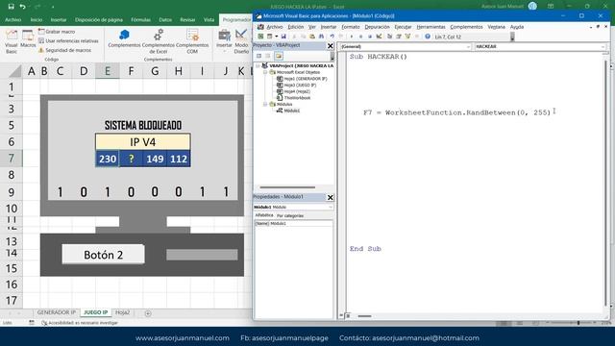Select the cell showing 149

click(x=155, y=159)
